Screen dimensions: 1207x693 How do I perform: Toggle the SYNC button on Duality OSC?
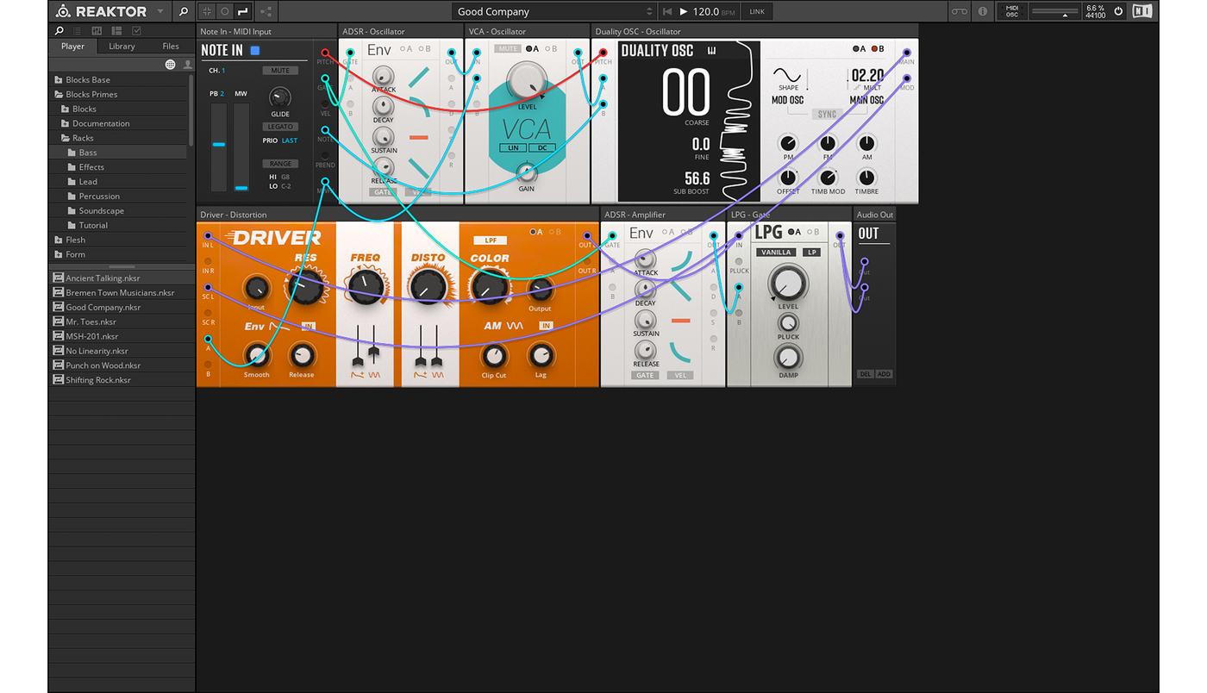click(x=827, y=114)
